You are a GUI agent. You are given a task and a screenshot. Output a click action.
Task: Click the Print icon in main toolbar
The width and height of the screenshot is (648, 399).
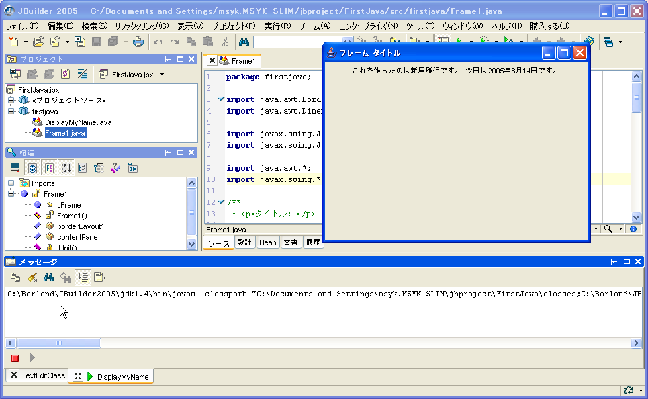[138, 42]
